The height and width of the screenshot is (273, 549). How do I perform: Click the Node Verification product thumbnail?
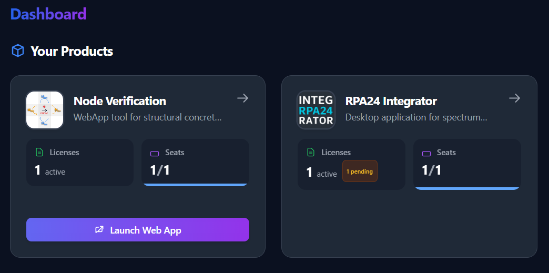[x=45, y=110]
